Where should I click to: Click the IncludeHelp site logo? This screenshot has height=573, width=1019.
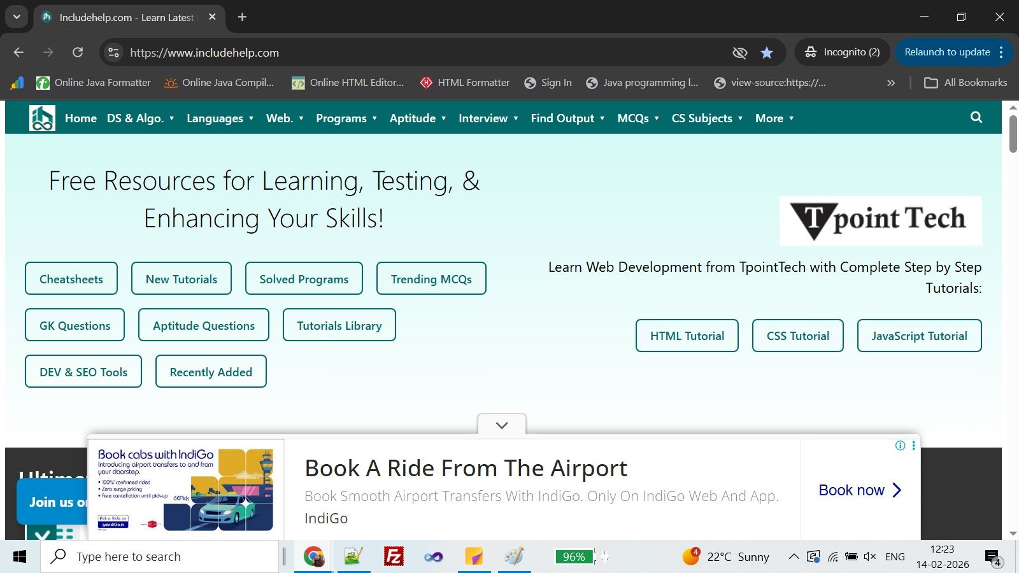tap(42, 118)
